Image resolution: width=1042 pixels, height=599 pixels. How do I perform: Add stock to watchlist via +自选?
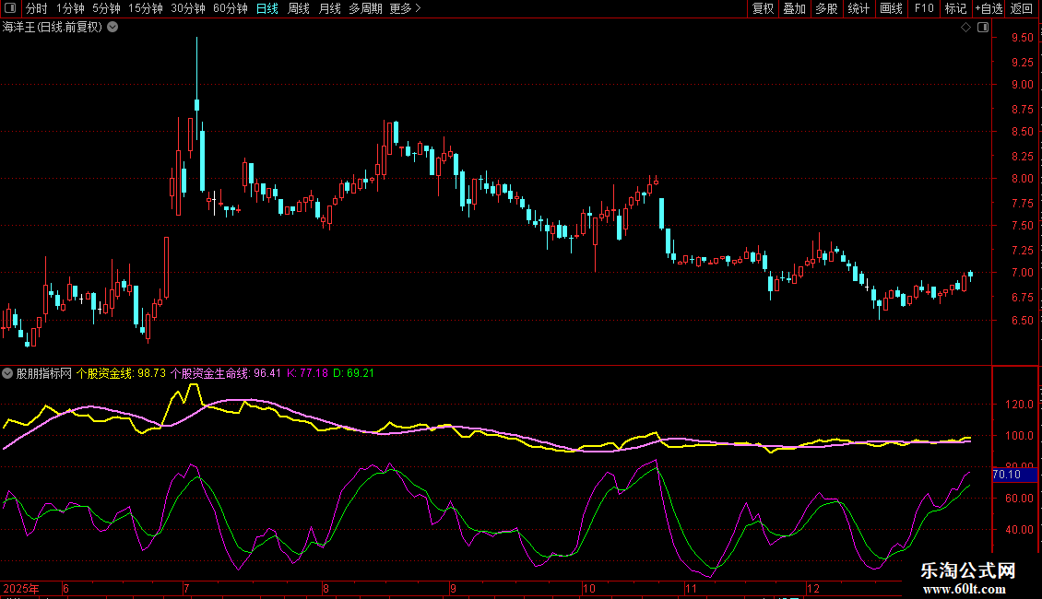pos(988,8)
